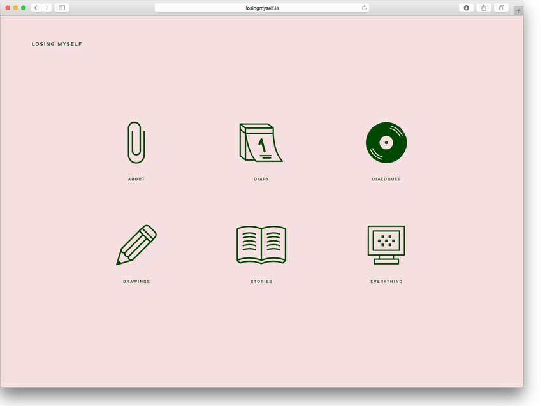The height and width of the screenshot is (406, 545).
Task: Click the EVERYTHING text label
Action: [x=386, y=281]
